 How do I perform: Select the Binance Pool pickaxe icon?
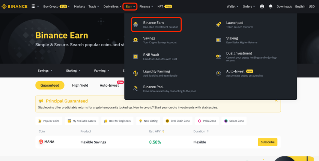[x=135, y=88]
